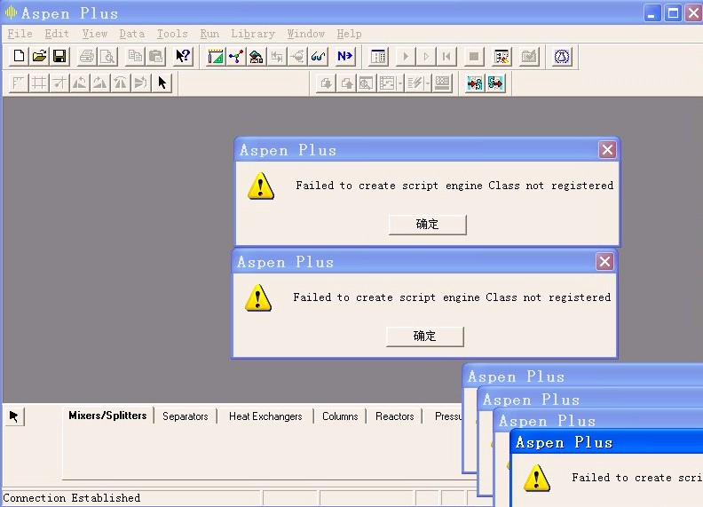The width and height of the screenshot is (703, 507).
Task: Open the Edit menu
Action: [x=57, y=34]
